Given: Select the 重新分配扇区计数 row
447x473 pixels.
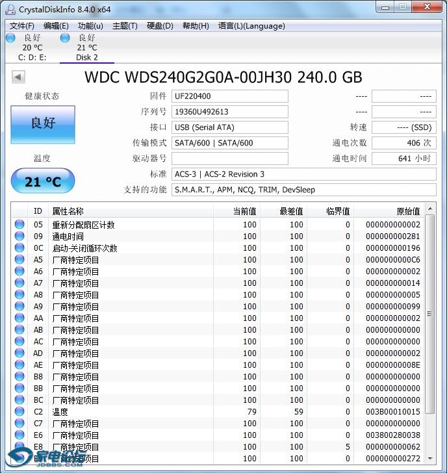Looking at the screenshot, I should coord(218,224).
